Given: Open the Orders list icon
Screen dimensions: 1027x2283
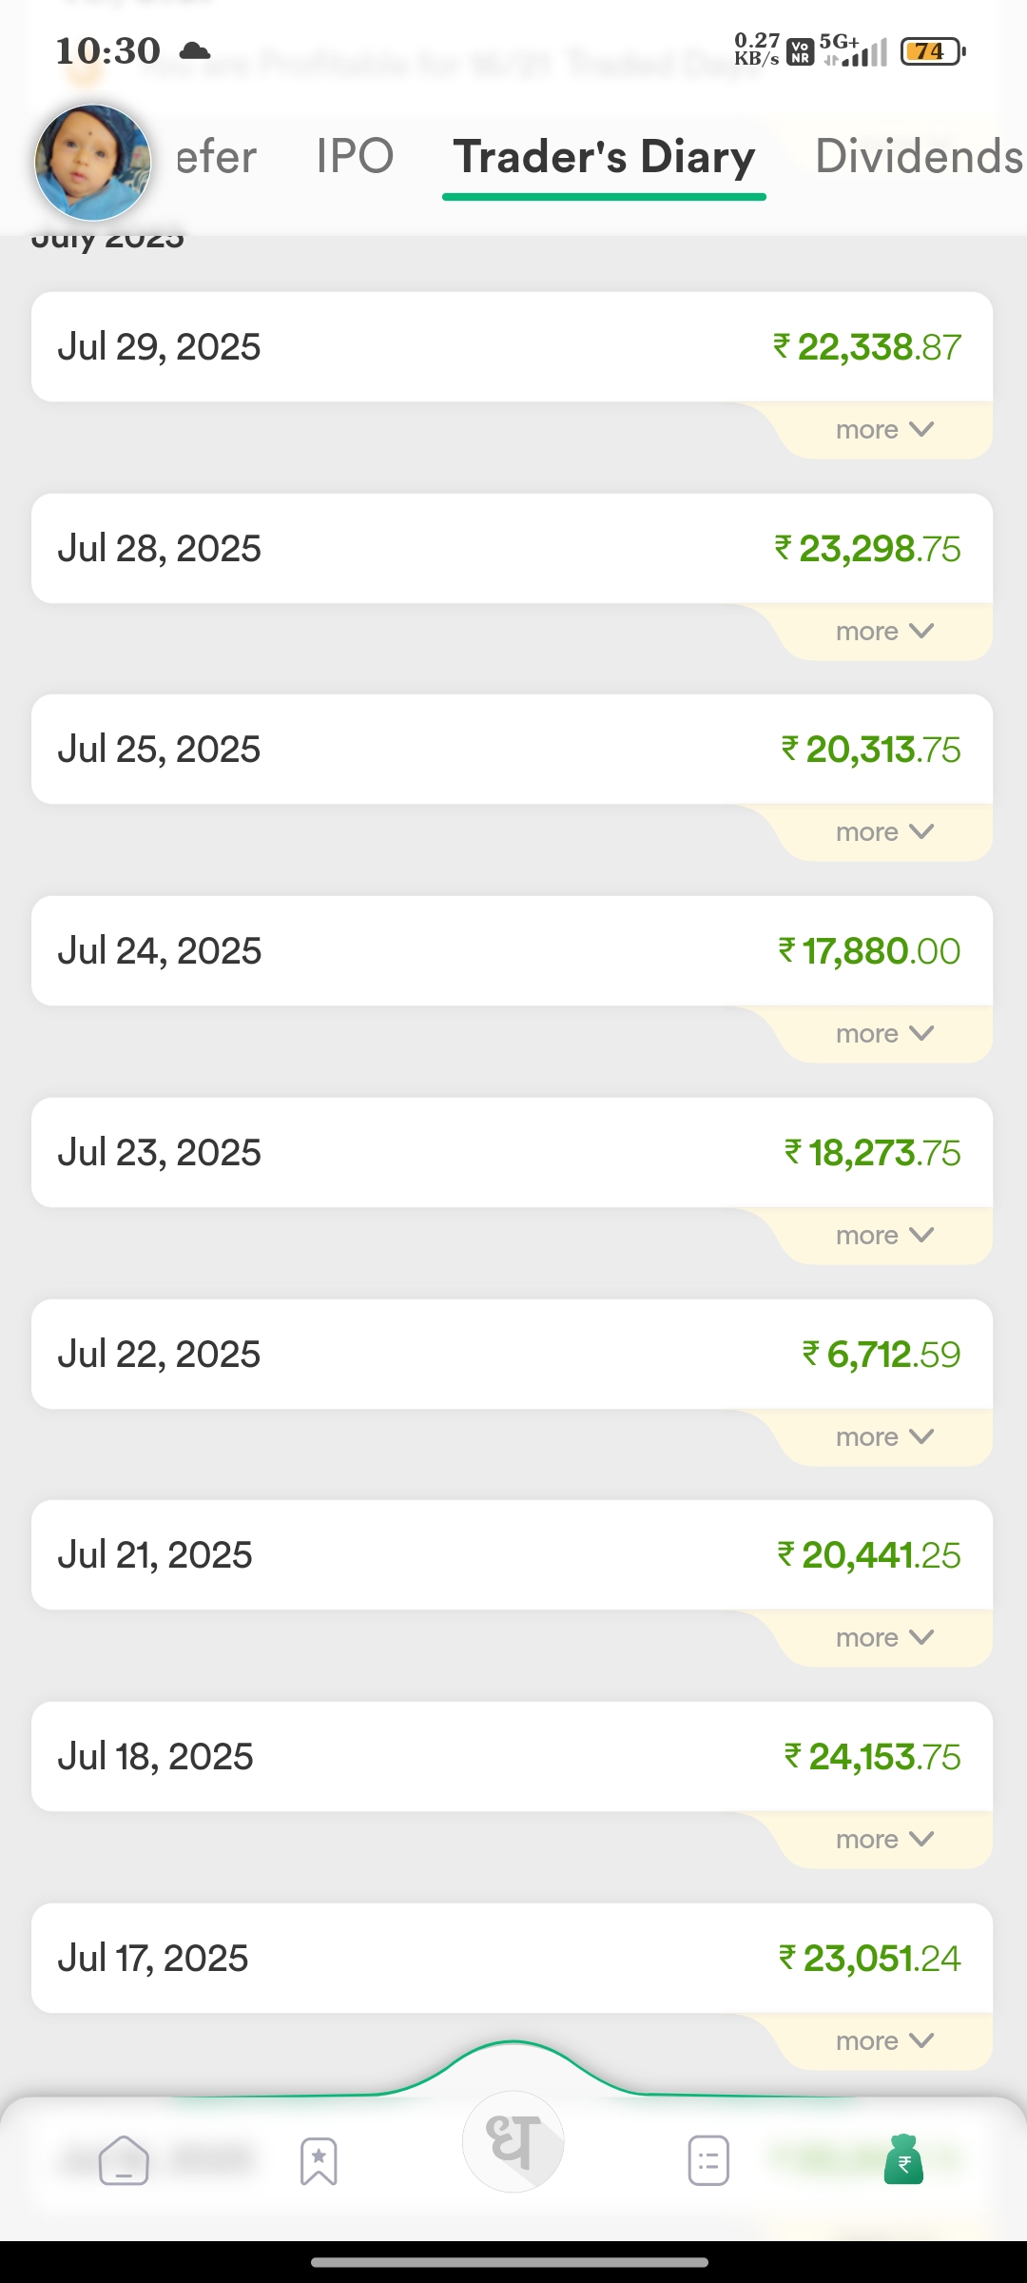Looking at the screenshot, I should tap(708, 2160).
